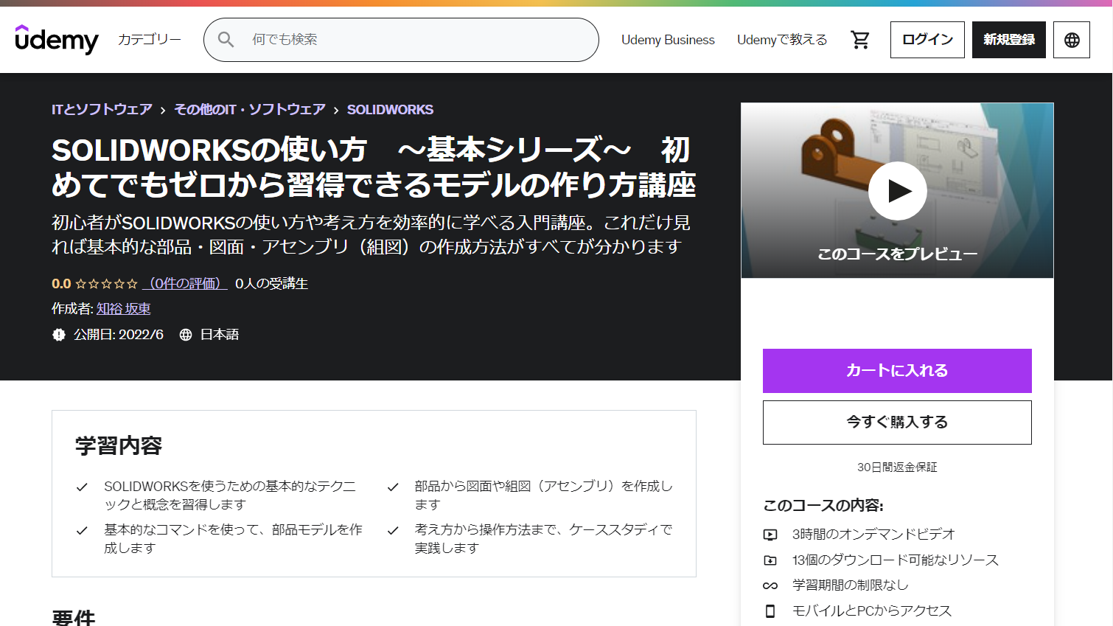Select Udemy Business in the top menu
This screenshot has height=626, width=1113.
pos(667,39)
